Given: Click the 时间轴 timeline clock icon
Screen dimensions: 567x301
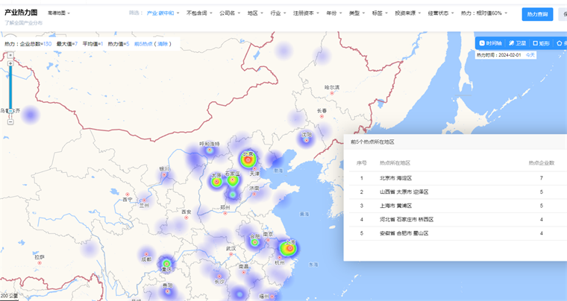Looking at the screenshot, I should click(482, 43).
